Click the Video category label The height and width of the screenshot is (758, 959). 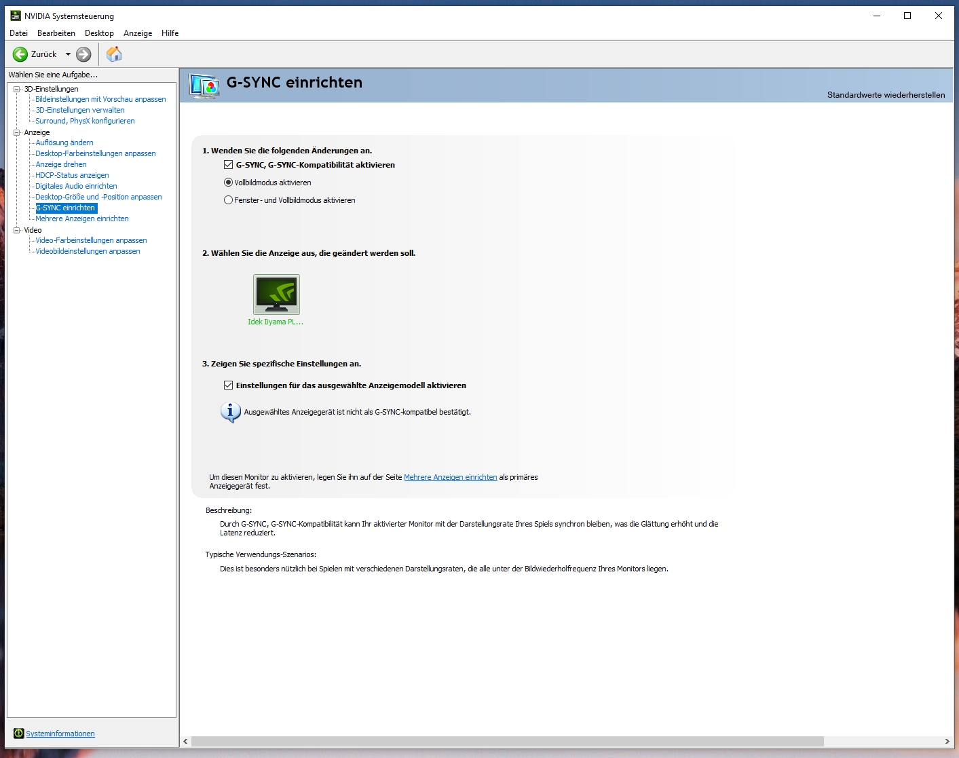pos(33,230)
